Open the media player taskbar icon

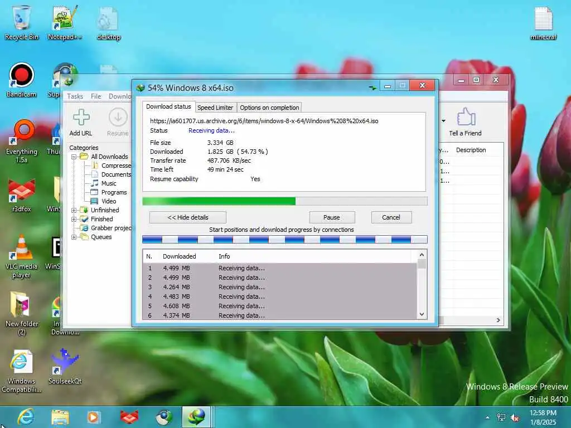pos(94,417)
